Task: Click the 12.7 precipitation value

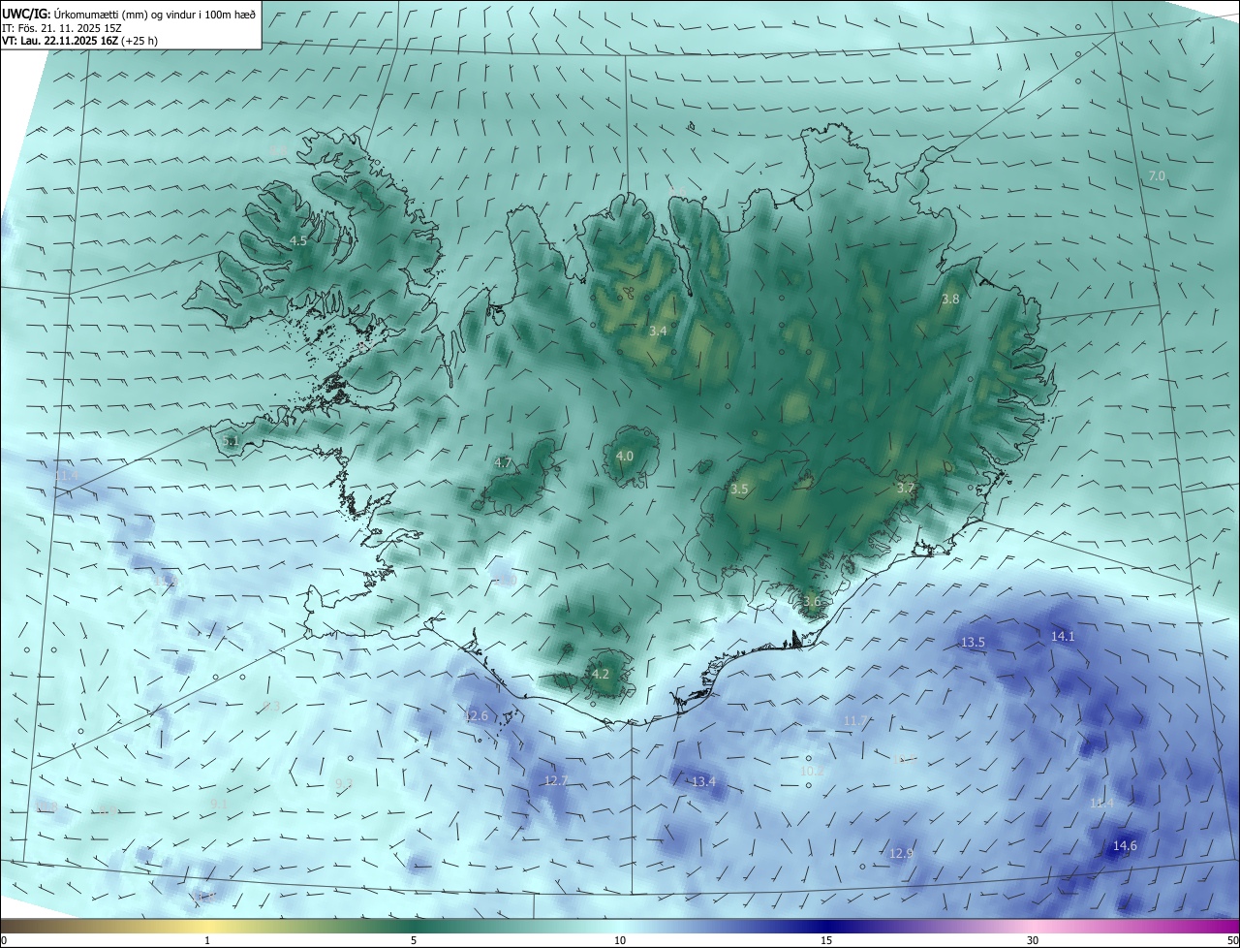Action: tap(556, 780)
